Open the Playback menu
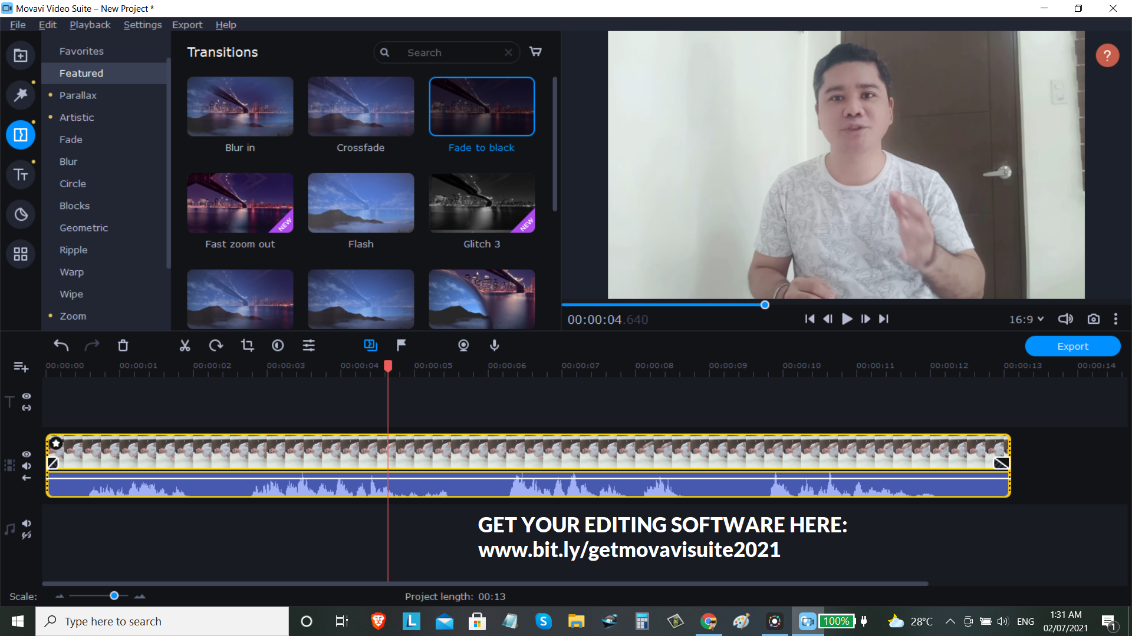The height and width of the screenshot is (636, 1132). tap(90, 25)
